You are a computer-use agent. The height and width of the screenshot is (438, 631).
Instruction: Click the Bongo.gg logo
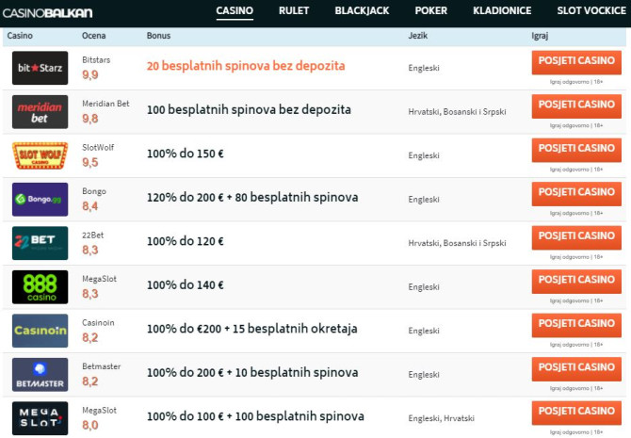click(40, 200)
